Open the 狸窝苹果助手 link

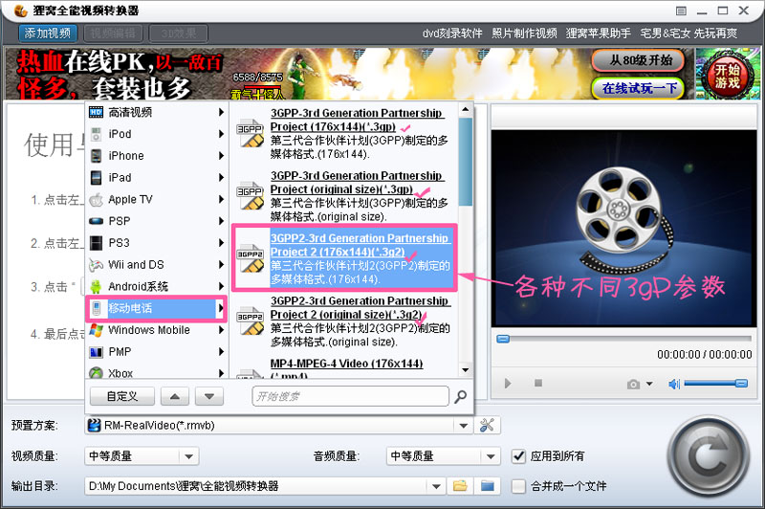click(599, 33)
